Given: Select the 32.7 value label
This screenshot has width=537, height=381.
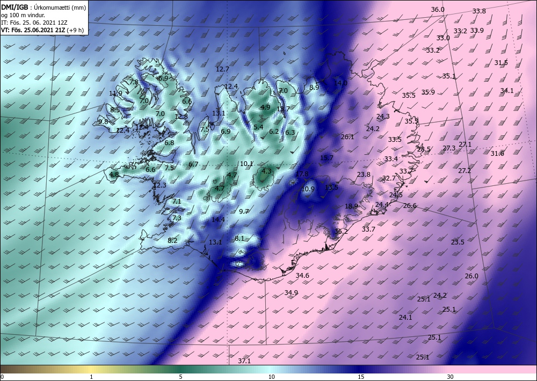Looking at the screenshot, I should 389,178.
